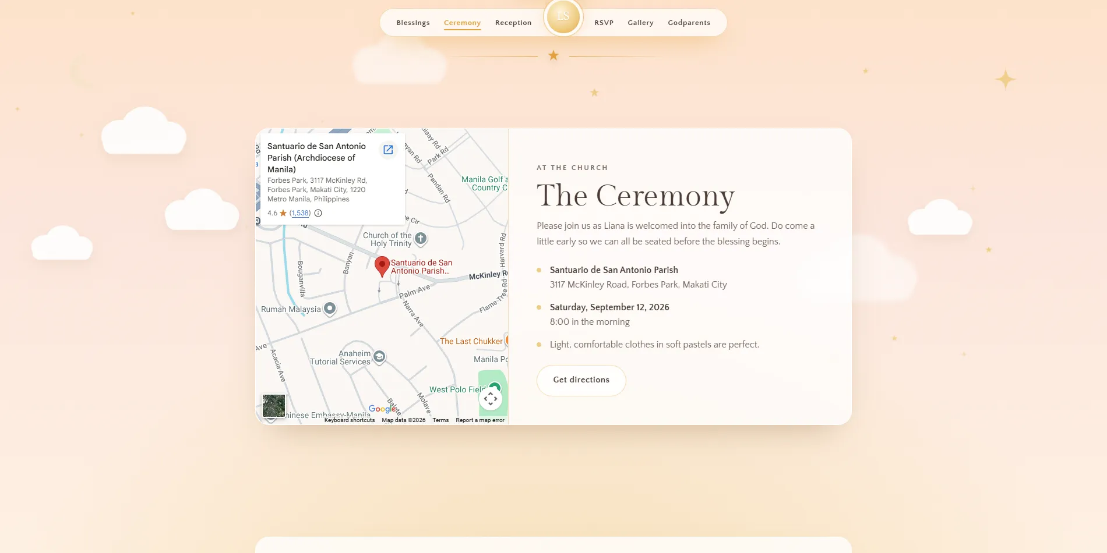Open map camera controls button

pos(491,399)
